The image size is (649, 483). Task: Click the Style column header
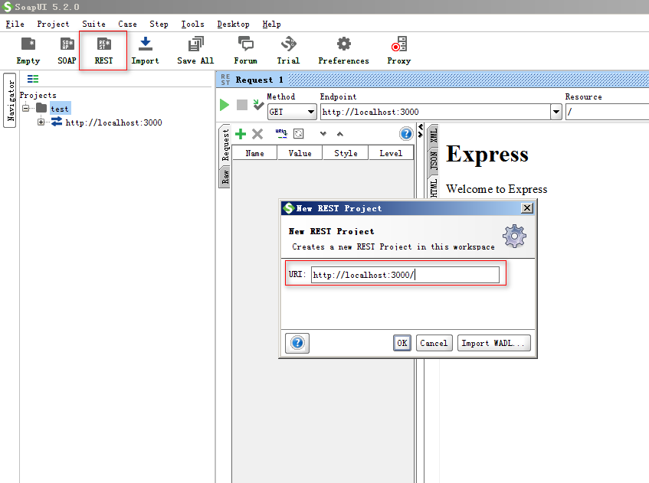[x=346, y=153]
